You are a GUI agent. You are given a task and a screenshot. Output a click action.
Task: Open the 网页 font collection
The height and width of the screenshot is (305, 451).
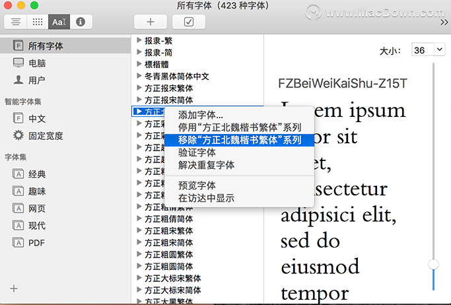tap(65, 208)
